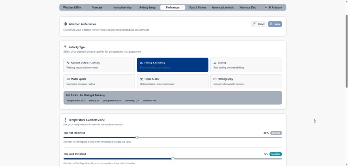Click the Too Cold Threshold slider handle
The height and width of the screenshot is (166, 348).
pos(173,159)
